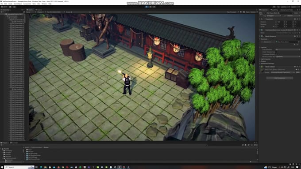301x169 pixels.
Task: Click the Add Component button
Action: 279,78
